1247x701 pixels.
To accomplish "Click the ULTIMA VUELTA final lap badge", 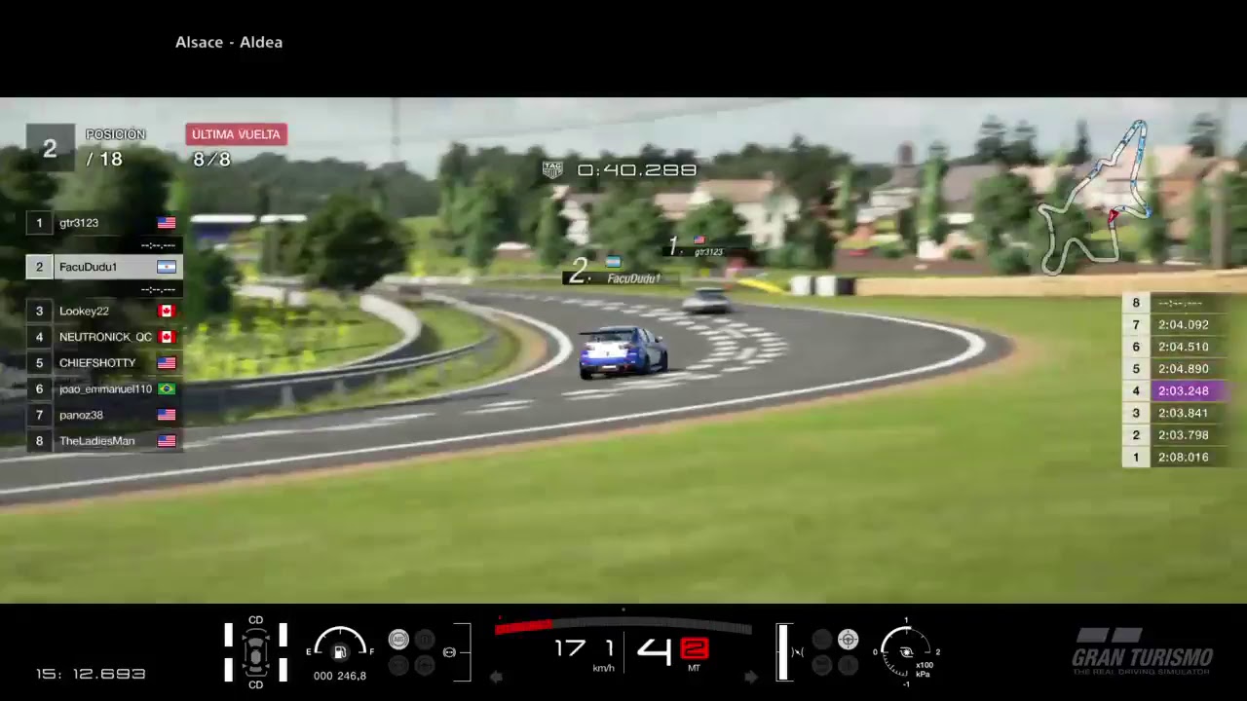I will pyautogui.click(x=236, y=134).
